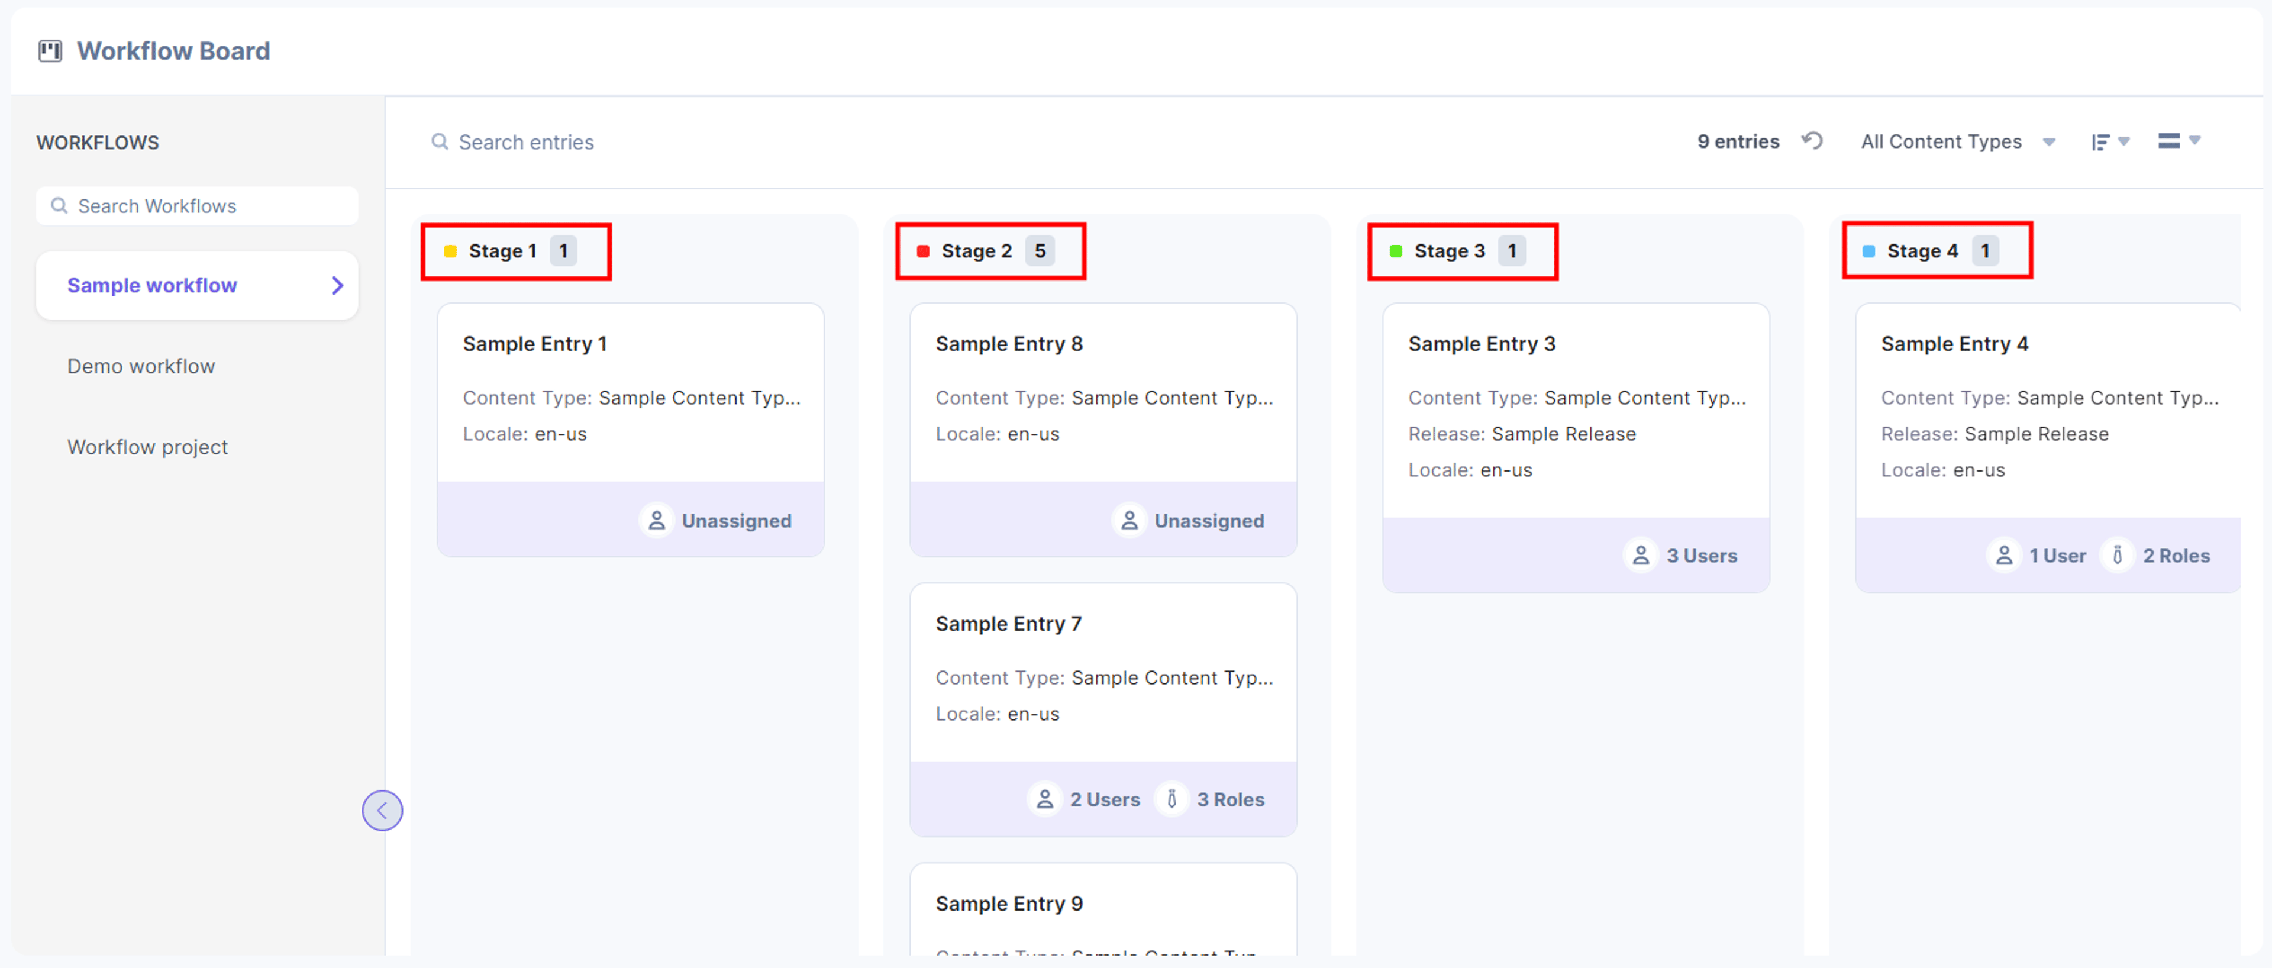2272x968 pixels.
Task: Click user icon on Sample Entry 8 card
Action: click(x=1129, y=521)
